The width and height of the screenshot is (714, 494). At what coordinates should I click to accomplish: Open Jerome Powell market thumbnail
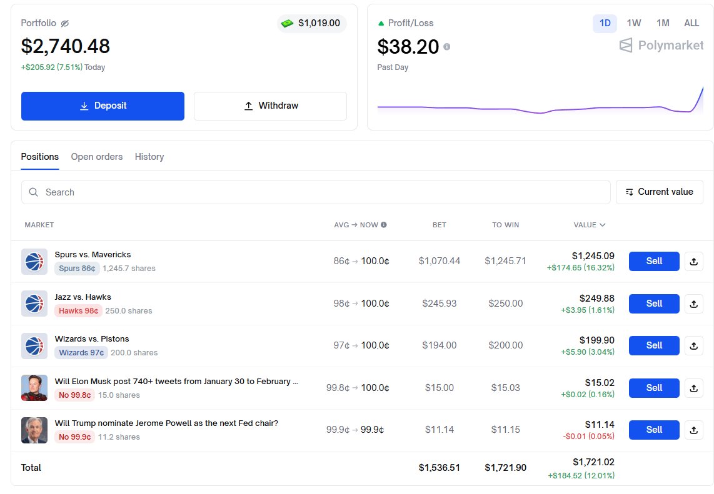tap(34, 430)
